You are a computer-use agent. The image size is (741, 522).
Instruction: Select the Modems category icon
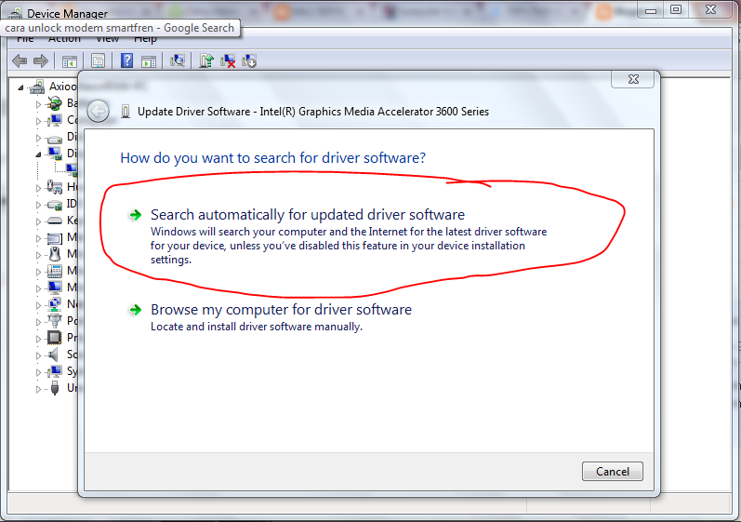[55, 271]
